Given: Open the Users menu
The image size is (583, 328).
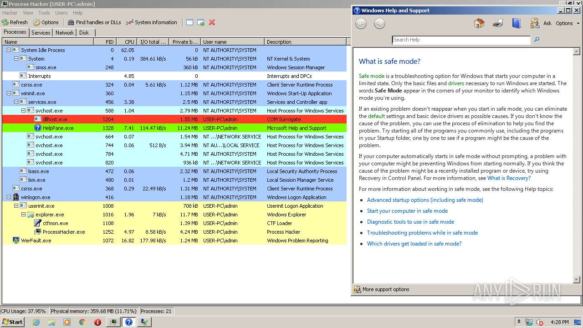Looking at the screenshot, I should coord(61,13).
